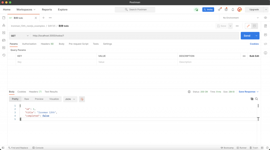Open the No Environment selector
The image size is (270, 150).
pos(240,18)
